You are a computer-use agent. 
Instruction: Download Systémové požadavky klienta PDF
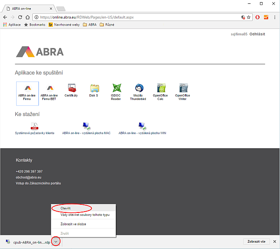click(x=34, y=128)
